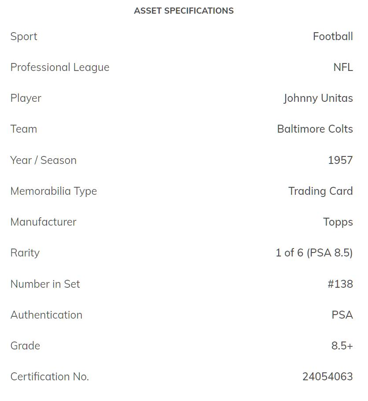Select the Football value text
The image size is (368, 401).
(333, 37)
